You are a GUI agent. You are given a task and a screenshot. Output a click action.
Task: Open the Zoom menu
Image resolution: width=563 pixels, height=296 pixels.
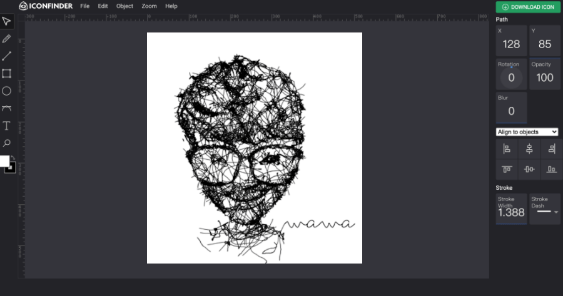pyautogui.click(x=149, y=6)
